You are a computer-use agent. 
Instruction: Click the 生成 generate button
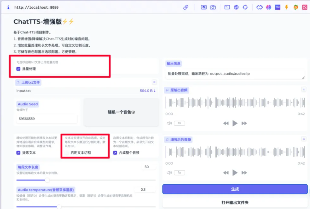click(x=235, y=189)
